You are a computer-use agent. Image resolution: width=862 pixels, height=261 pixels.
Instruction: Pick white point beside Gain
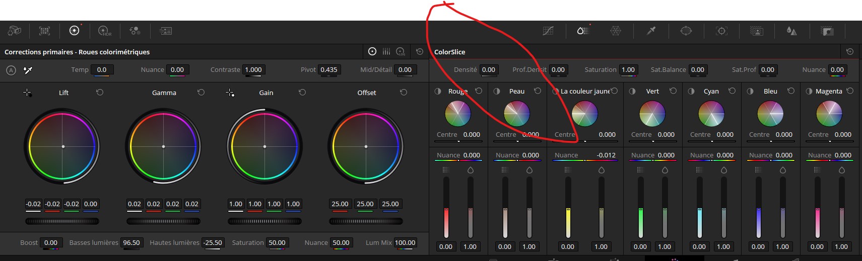point(230,93)
